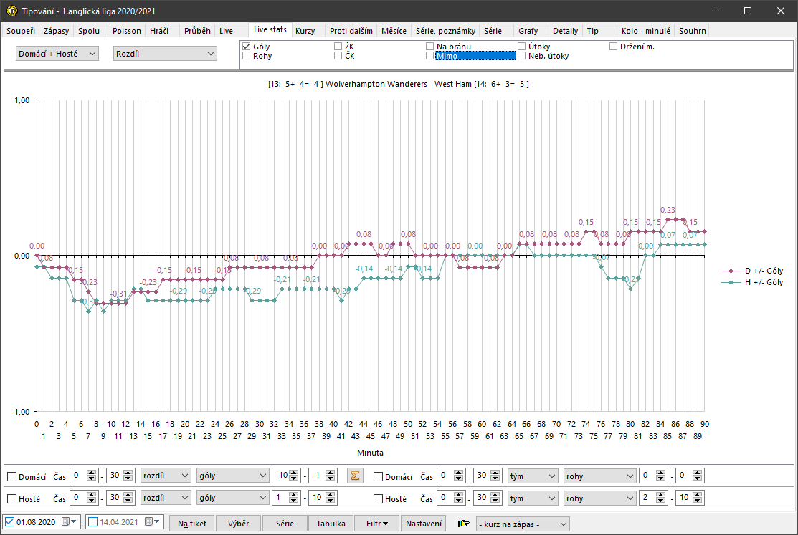Tick the Držení m. checkbox
Image resolution: width=798 pixels, height=535 pixels.
(x=614, y=47)
